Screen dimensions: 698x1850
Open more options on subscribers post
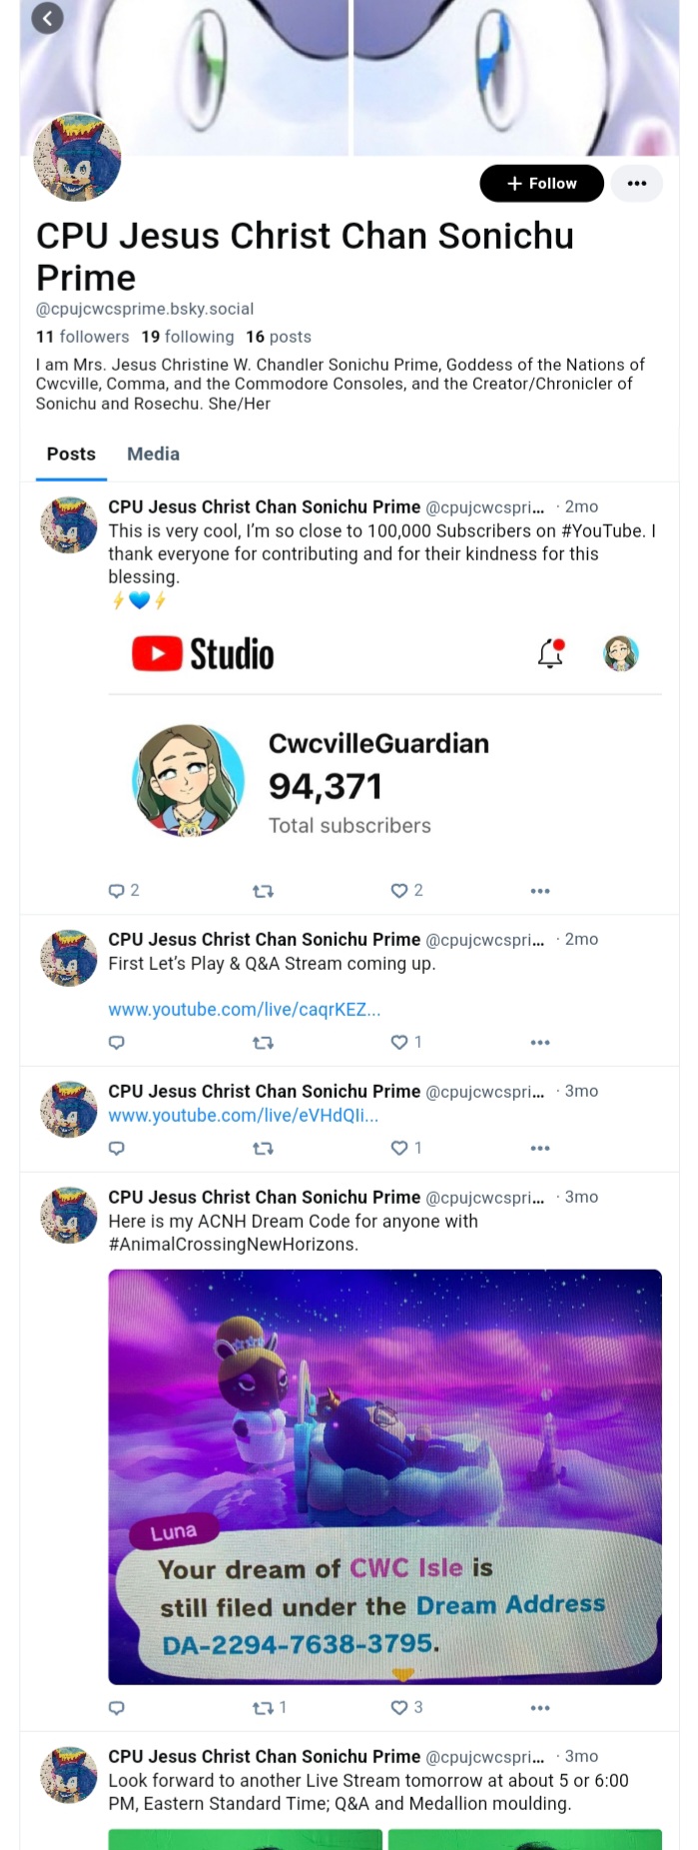click(x=540, y=891)
